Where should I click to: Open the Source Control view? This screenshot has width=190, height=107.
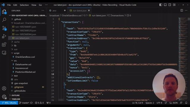pyautogui.click(x=4, y=28)
